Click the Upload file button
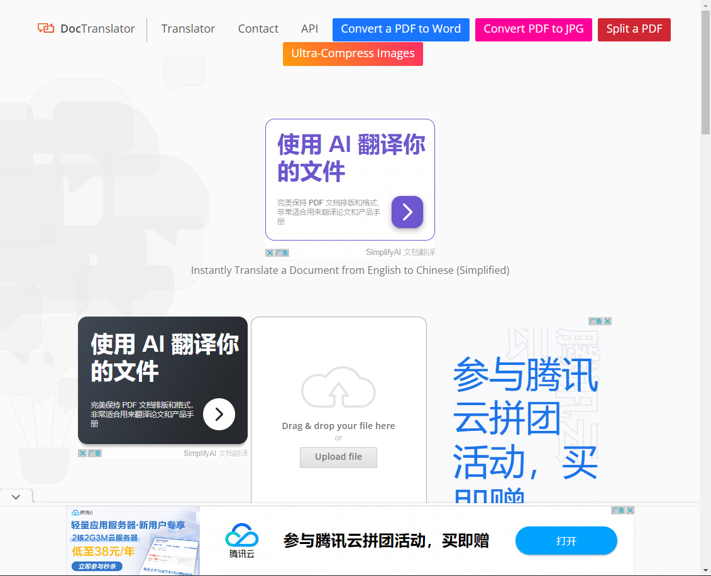711x576 pixels. click(338, 457)
